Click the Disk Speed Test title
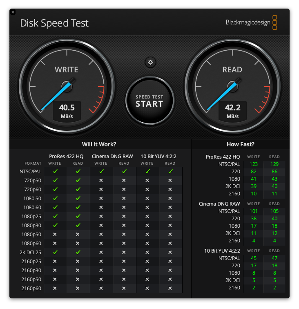This screenshot has height=309, width=299. pyautogui.click(x=54, y=23)
